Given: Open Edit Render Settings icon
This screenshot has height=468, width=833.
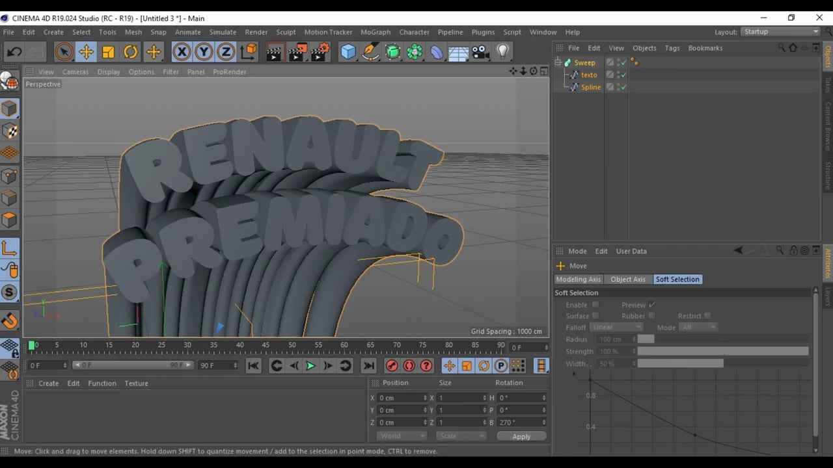Looking at the screenshot, I should (x=320, y=52).
